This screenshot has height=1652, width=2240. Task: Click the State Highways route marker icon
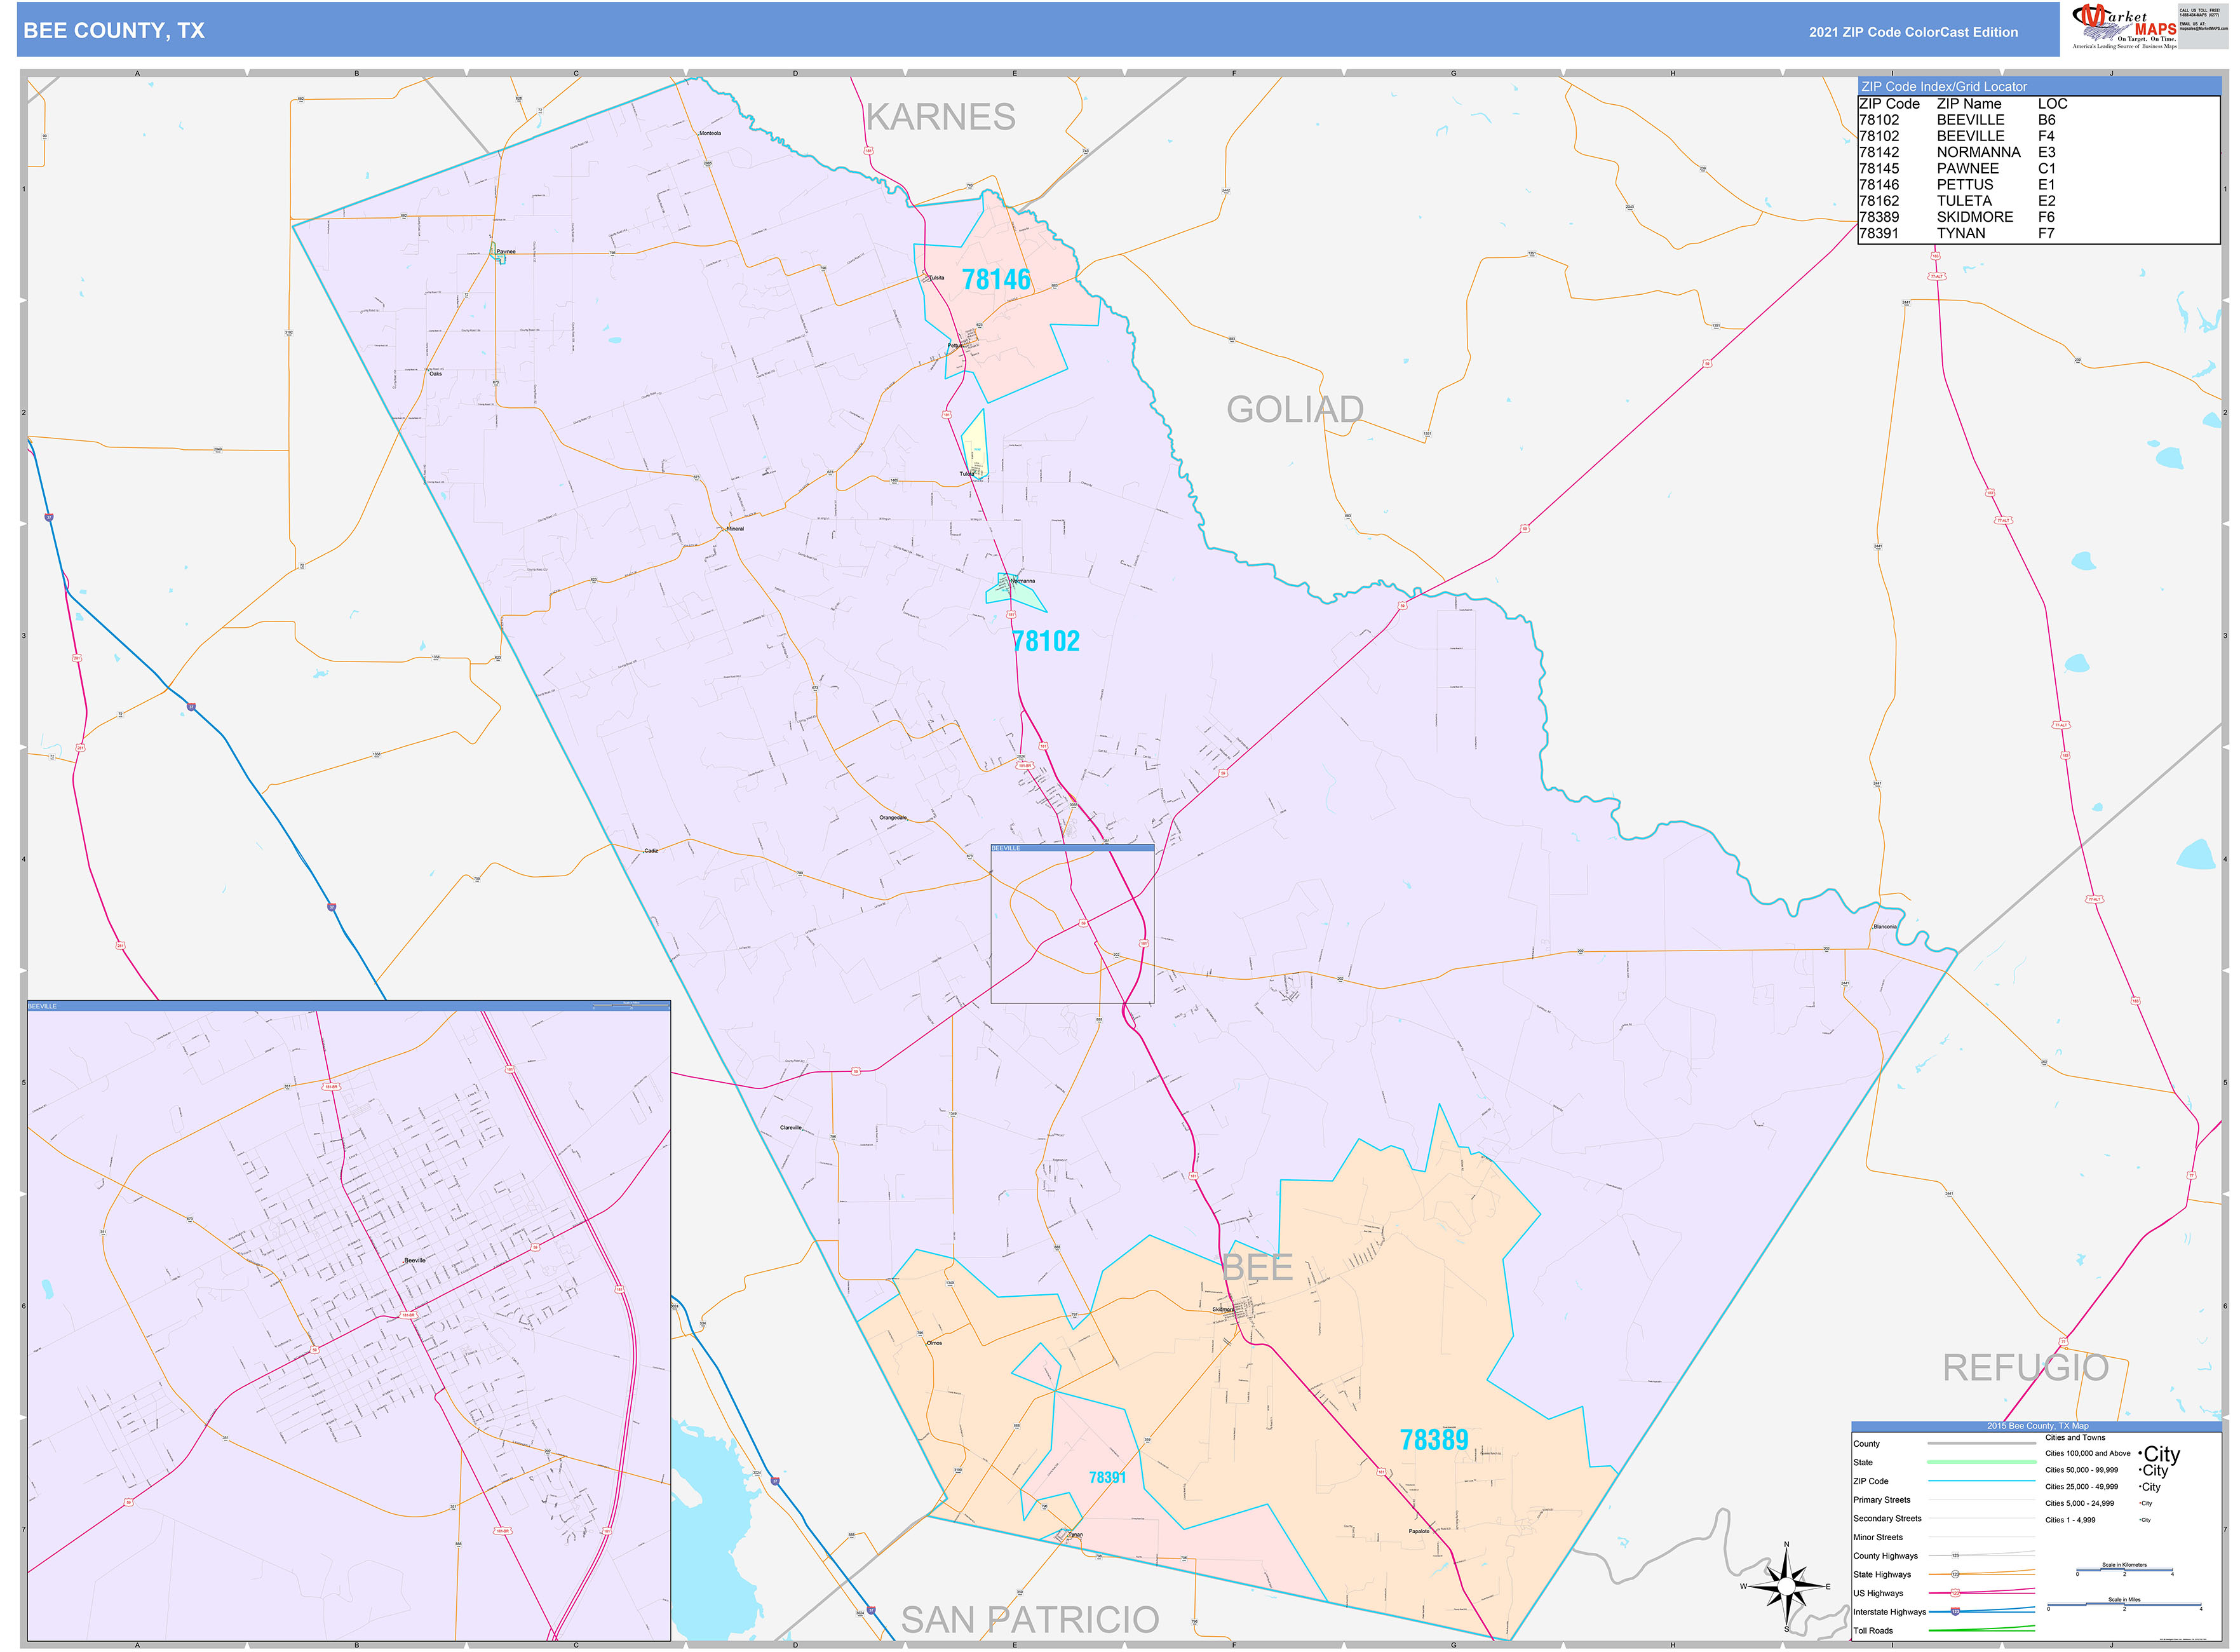[1955, 1573]
